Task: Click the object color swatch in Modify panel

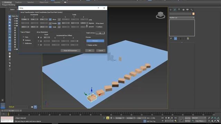Action: (193, 14)
